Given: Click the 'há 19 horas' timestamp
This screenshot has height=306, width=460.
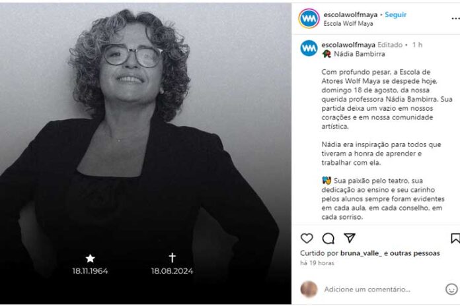Looking at the screenshot, I should coord(317,262).
